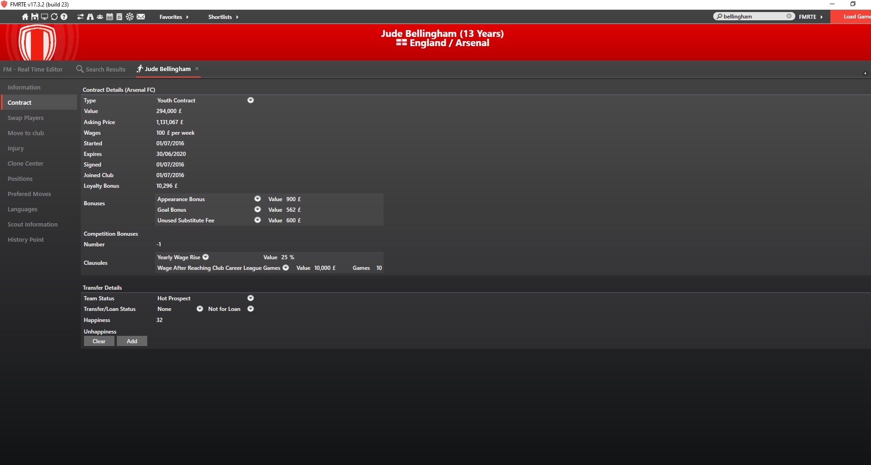The height and width of the screenshot is (465, 871).
Task: Click the bellingham search input field
Action: pyautogui.click(x=752, y=17)
